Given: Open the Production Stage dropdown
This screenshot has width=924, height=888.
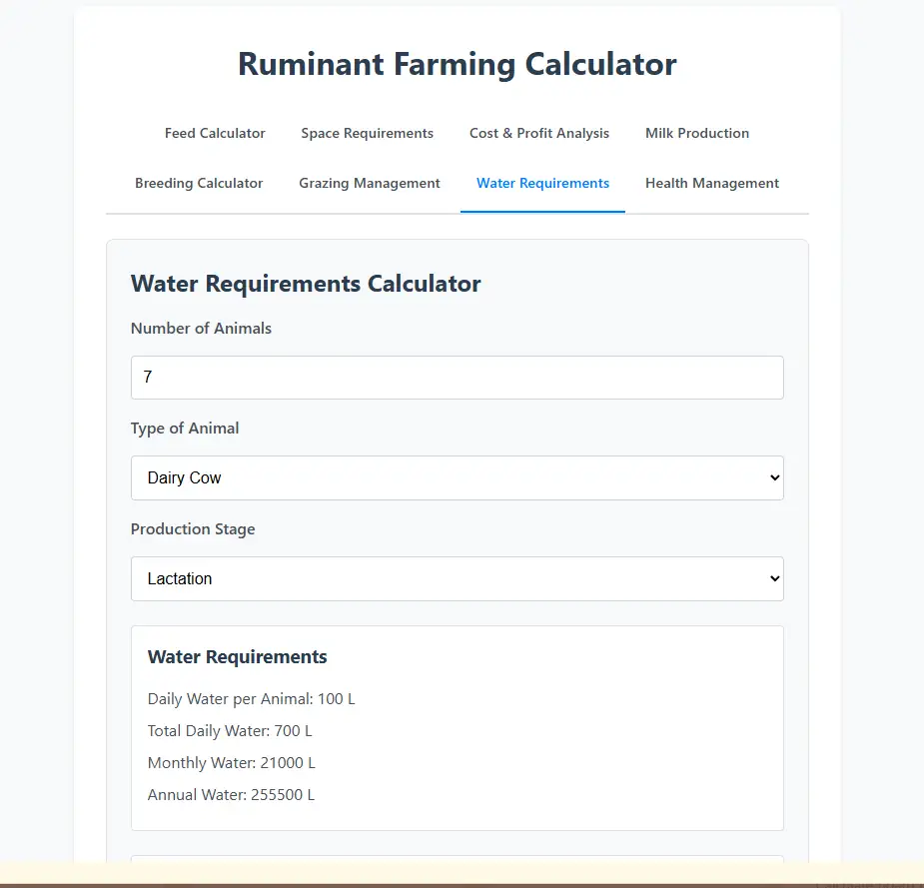Looking at the screenshot, I should tap(458, 578).
